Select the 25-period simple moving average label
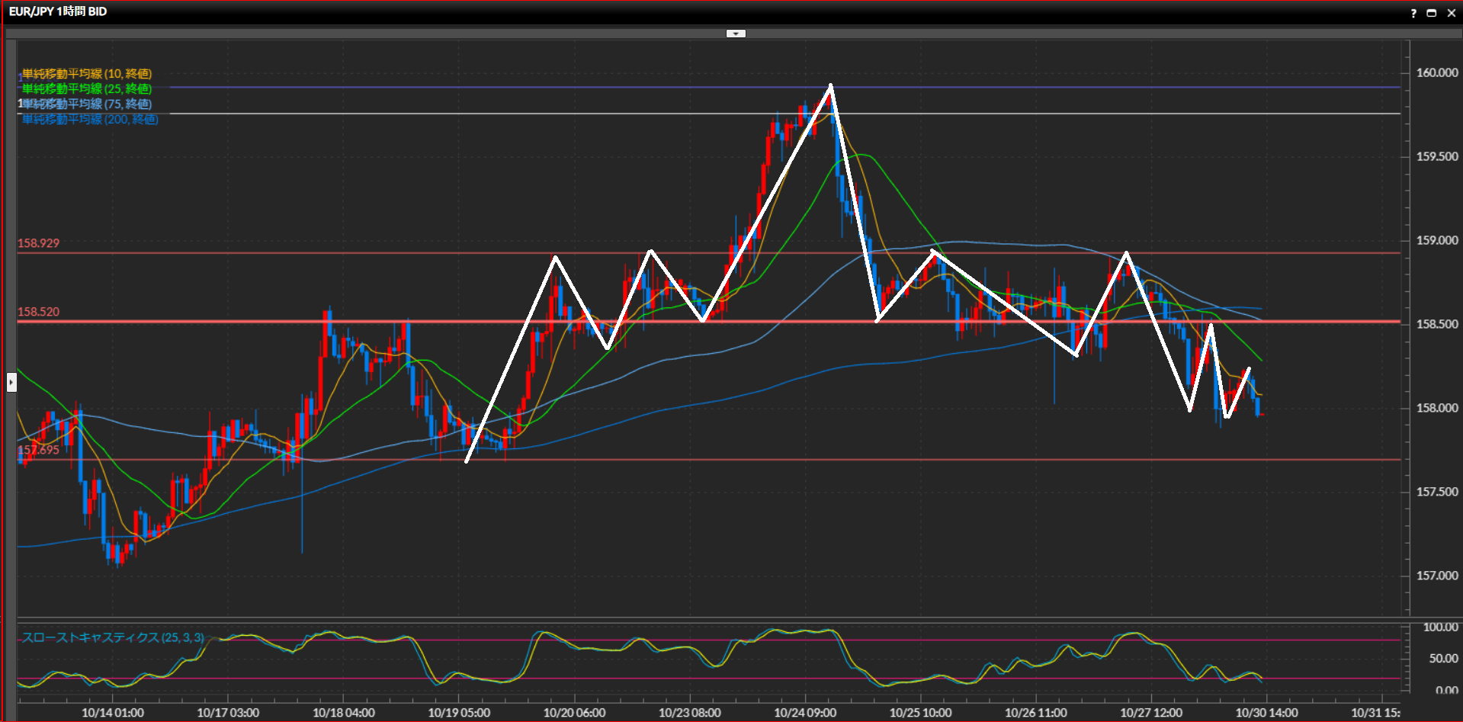The image size is (1463, 722). tap(87, 89)
